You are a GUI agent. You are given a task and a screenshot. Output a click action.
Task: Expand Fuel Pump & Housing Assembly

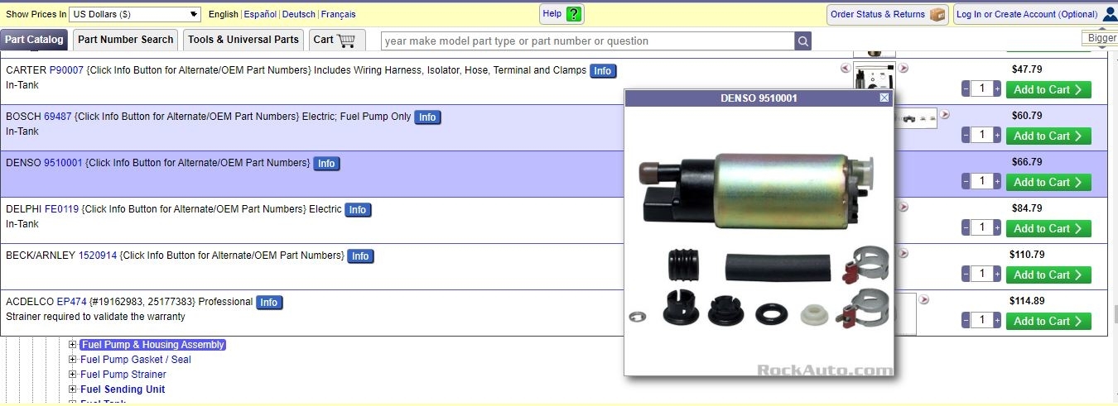[73, 345]
